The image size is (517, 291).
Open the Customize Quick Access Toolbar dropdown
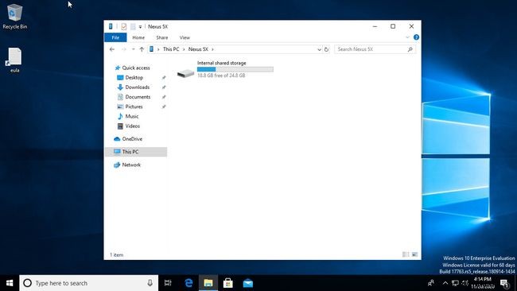pyautogui.click(x=140, y=27)
